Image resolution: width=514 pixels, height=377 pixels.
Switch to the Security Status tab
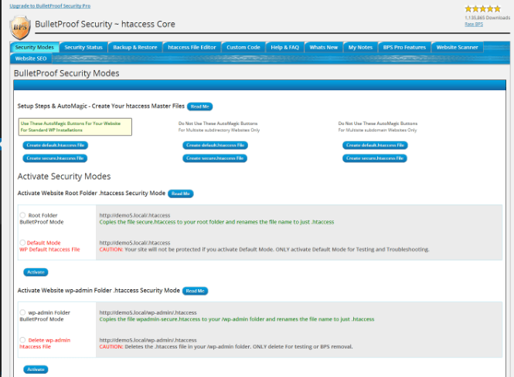click(83, 47)
